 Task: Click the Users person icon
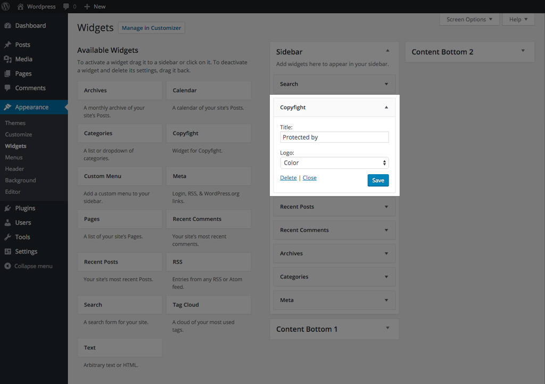coord(7,223)
